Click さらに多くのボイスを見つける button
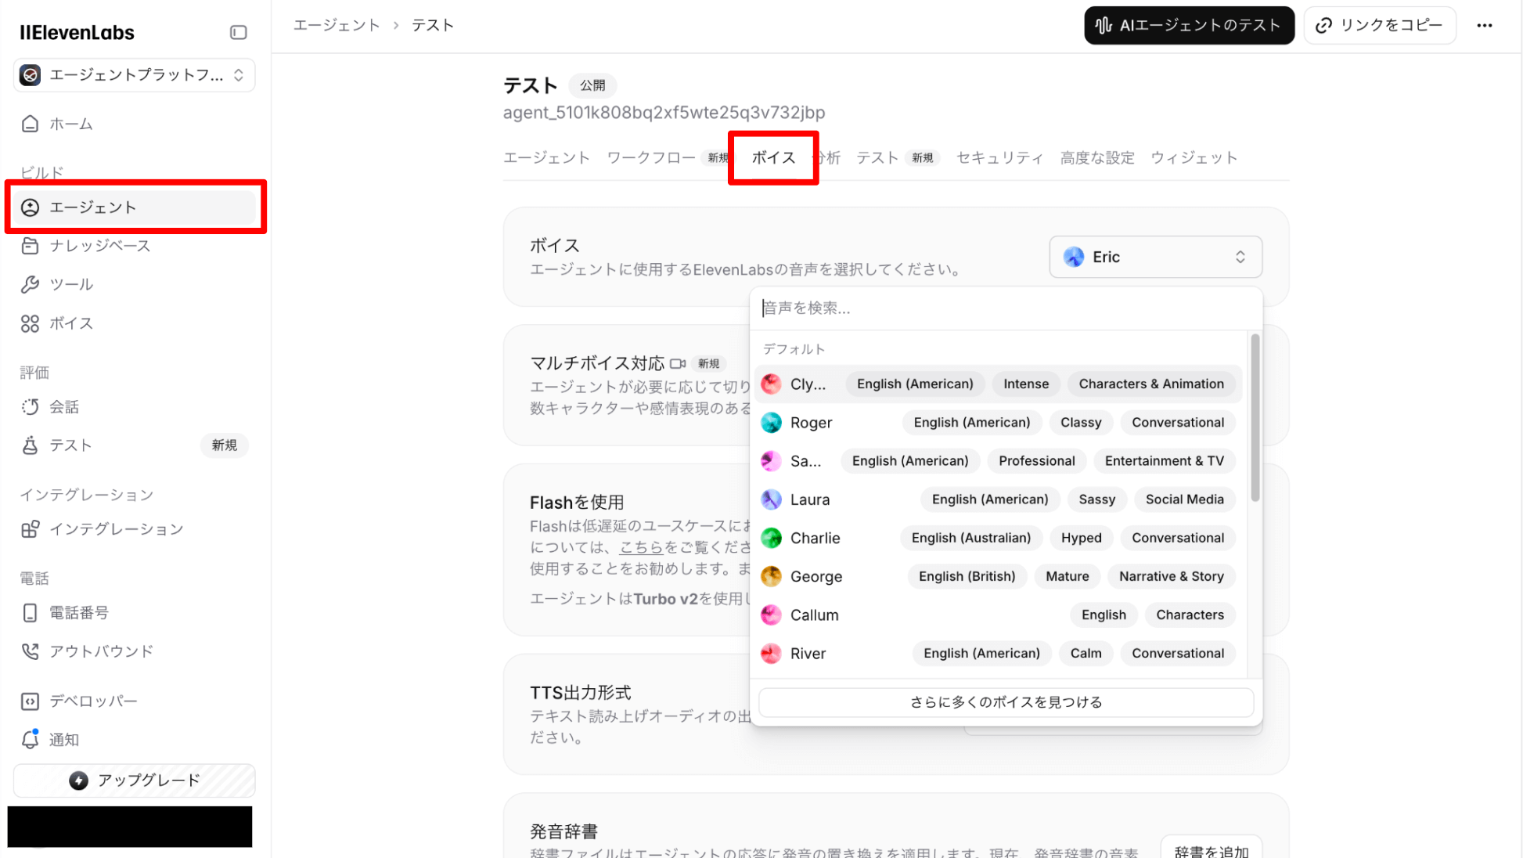The width and height of the screenshot is (1523, 858). (x=1006, y=702)
